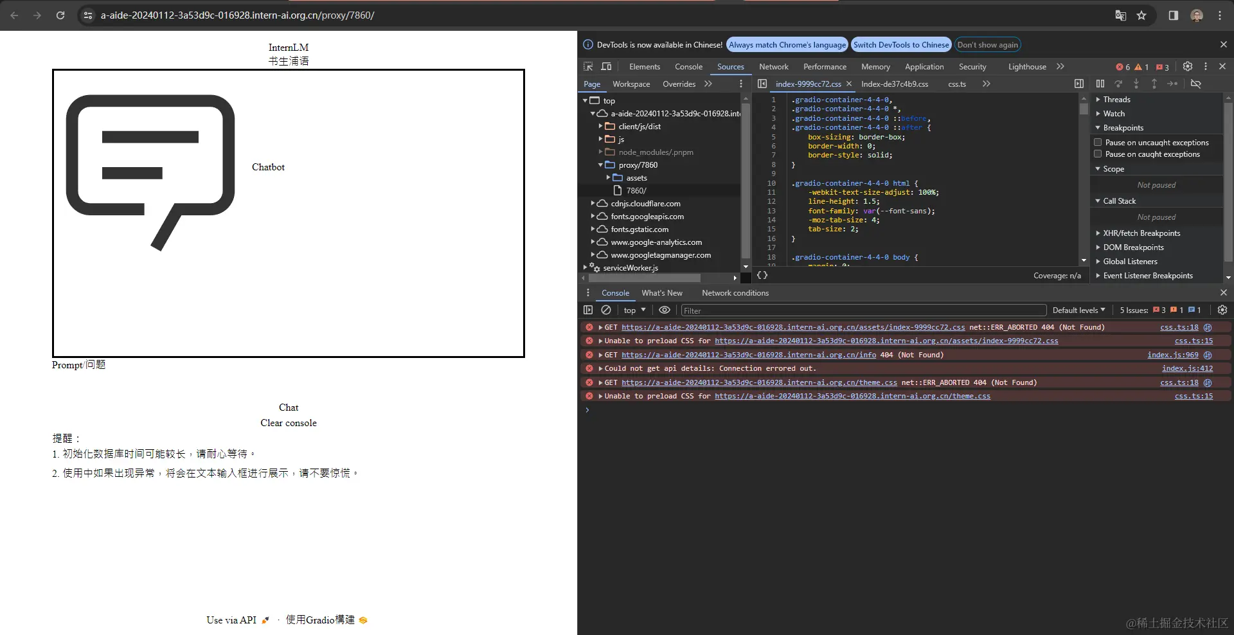This screenshot has height=635, width=1234.
Task: Click the Step into debugger button
Action: pyautogui.click(x=1136, y=84)
